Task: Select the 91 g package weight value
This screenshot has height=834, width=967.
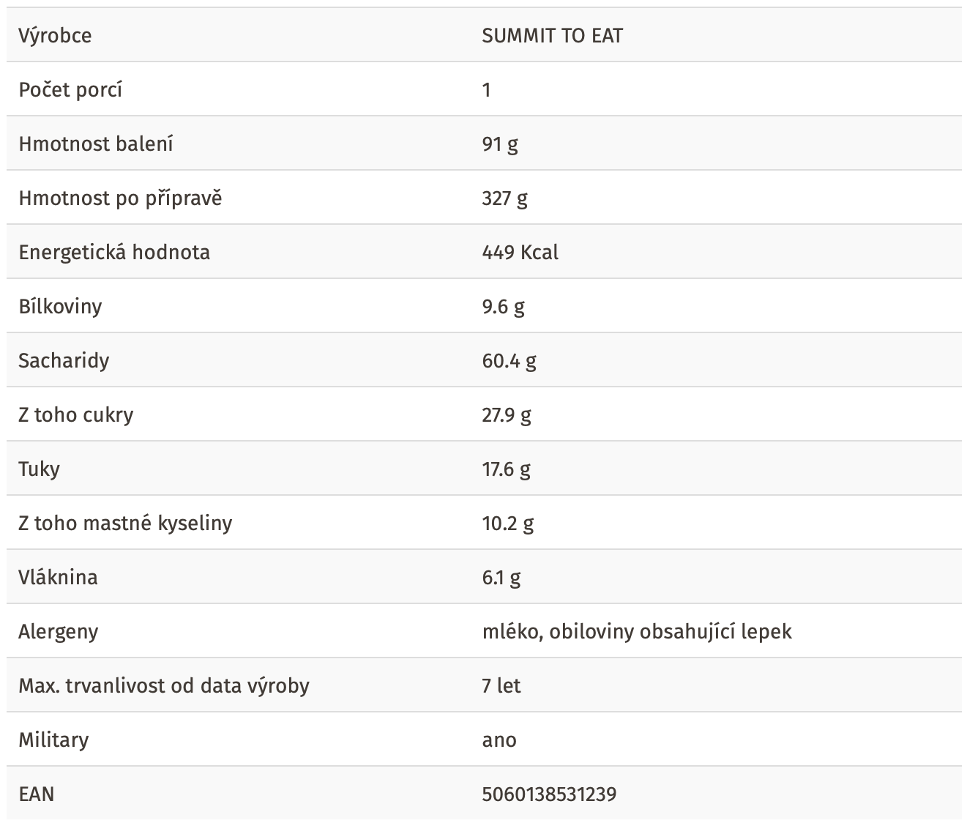Action: click(500, 144)
